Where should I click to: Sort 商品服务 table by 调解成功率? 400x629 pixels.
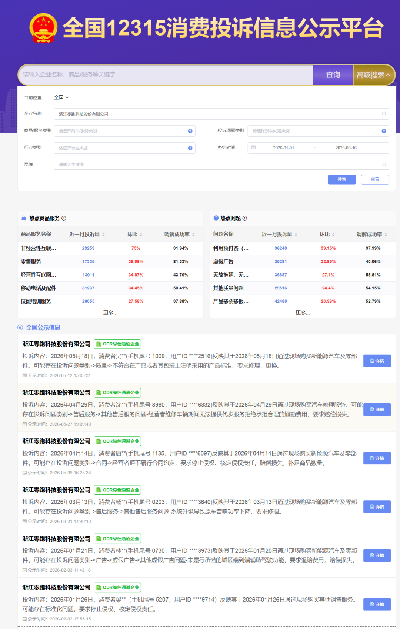193,235
